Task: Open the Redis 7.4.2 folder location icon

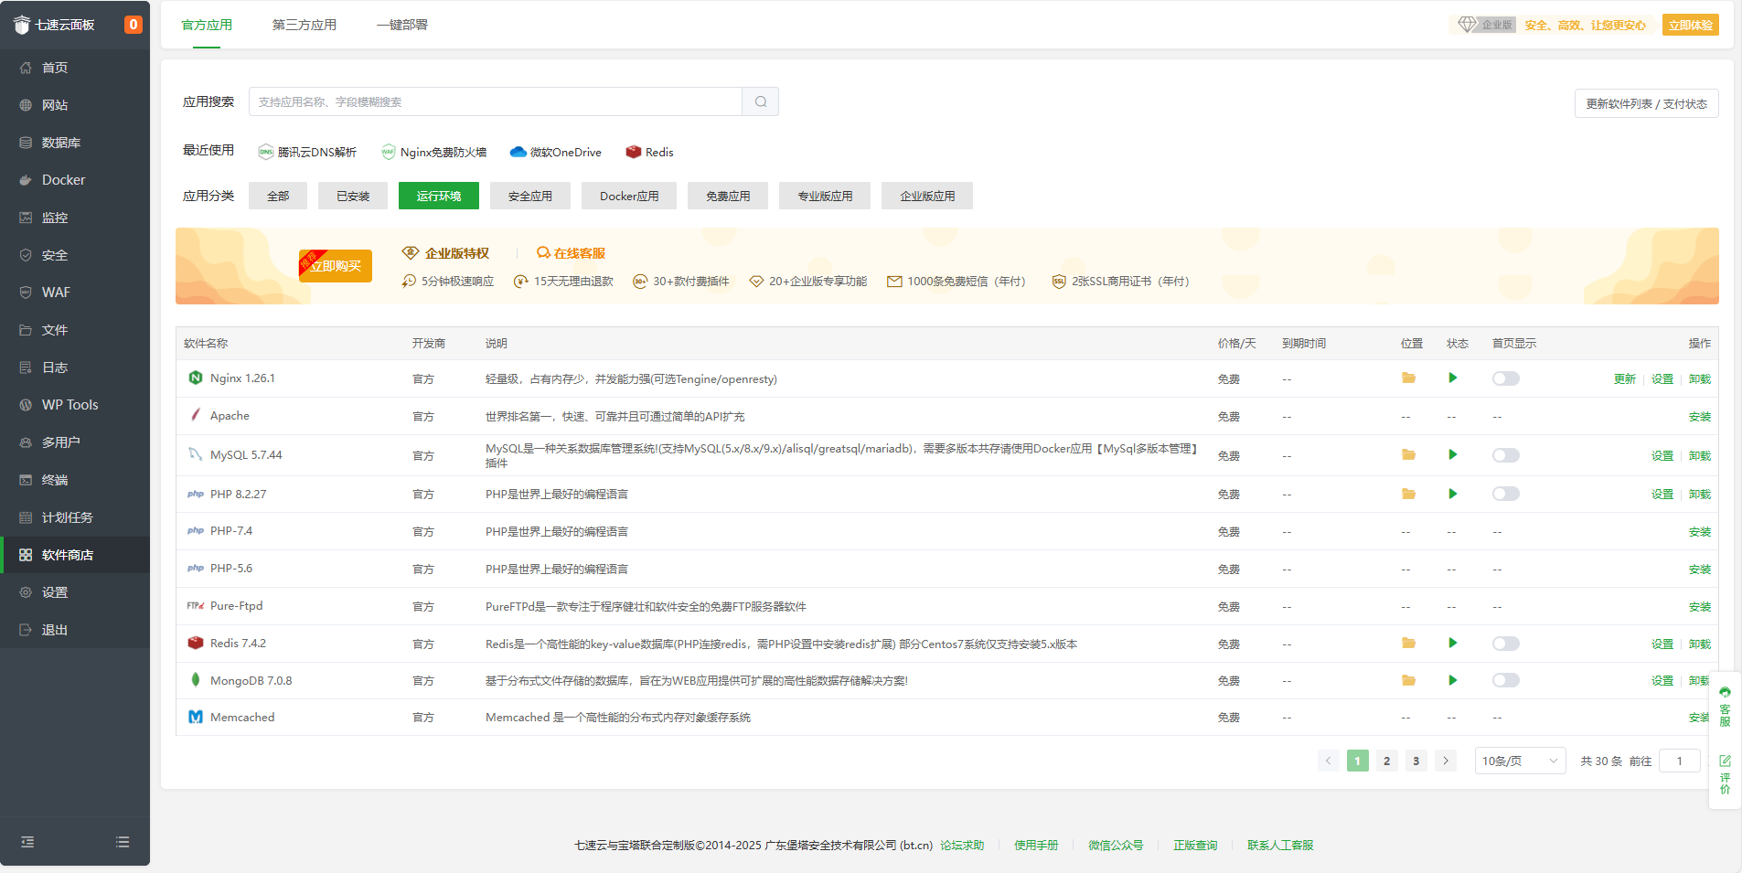Action: coord(1408,644)
